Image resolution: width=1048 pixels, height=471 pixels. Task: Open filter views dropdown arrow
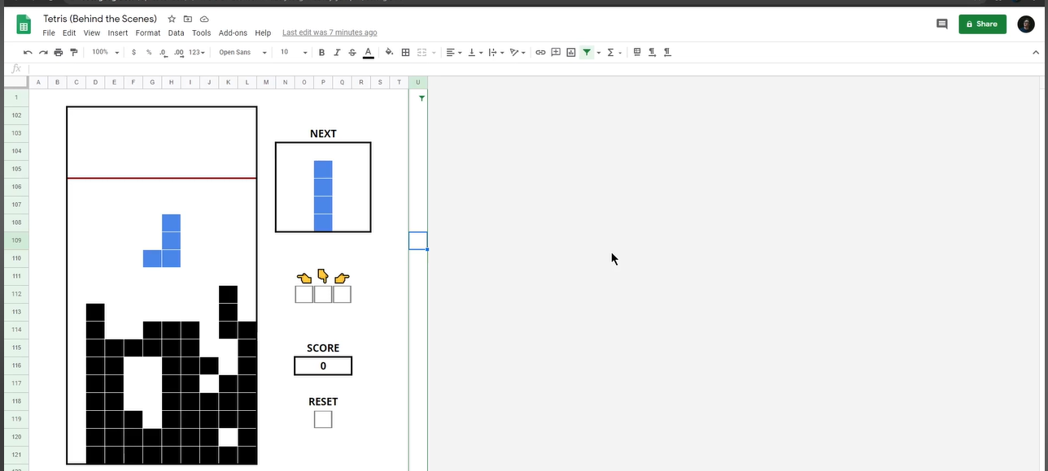(599, 53)
